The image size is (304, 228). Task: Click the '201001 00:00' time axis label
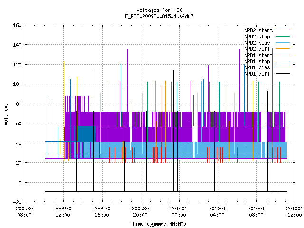(179, 212)
